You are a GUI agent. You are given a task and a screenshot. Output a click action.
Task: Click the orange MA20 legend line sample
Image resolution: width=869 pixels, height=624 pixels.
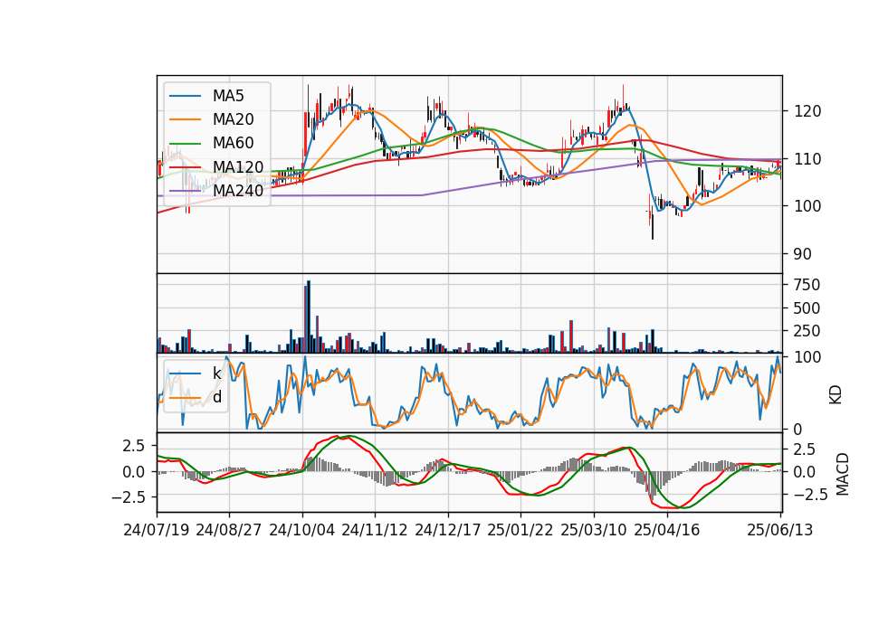coord(185,119)
